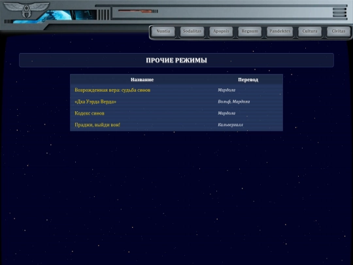This screenshot has height=265, width=353.
Task: Select translator Мардола in the first row
Action: [226, 90]
